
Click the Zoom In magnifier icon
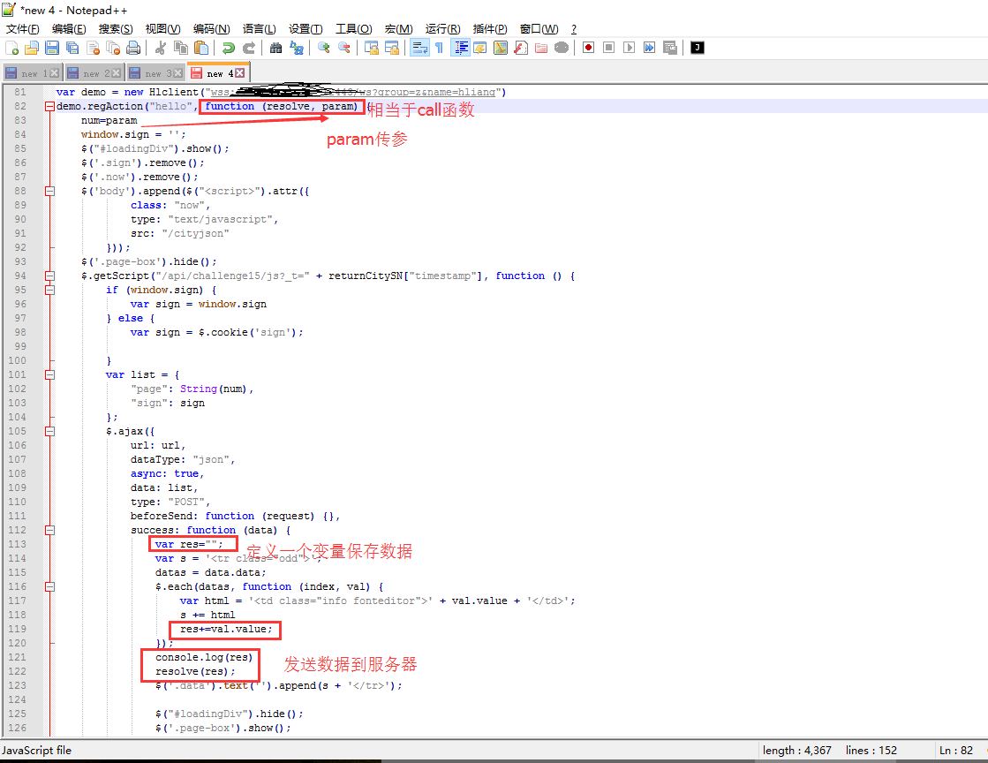(324, 48)
